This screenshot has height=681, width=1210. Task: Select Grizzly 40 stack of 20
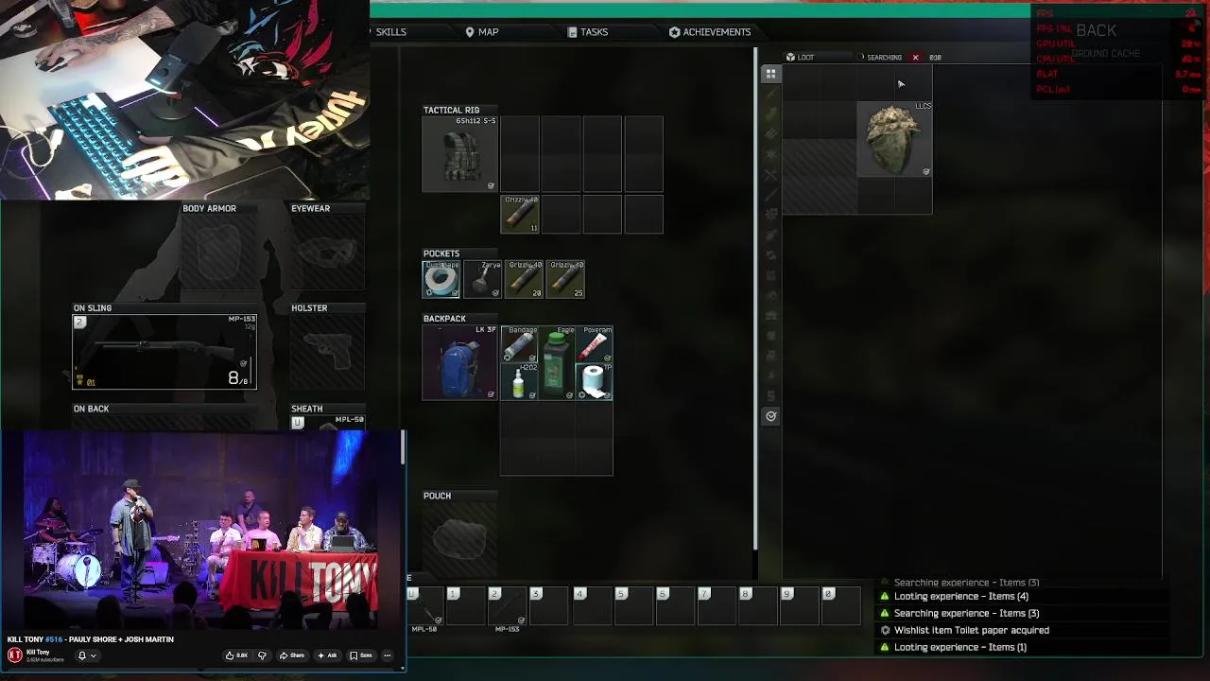tap(524, 279)
